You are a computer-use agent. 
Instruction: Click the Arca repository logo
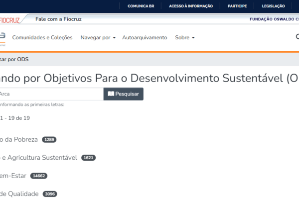pyautogui.click(x=2, y=37)
